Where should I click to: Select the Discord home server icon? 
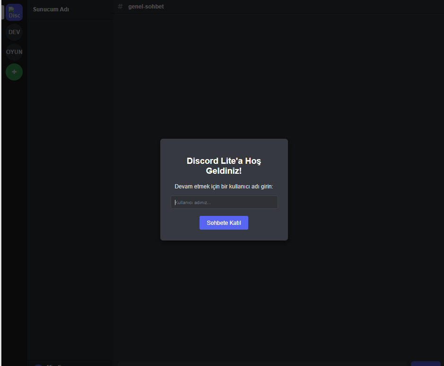coord(14,12)
